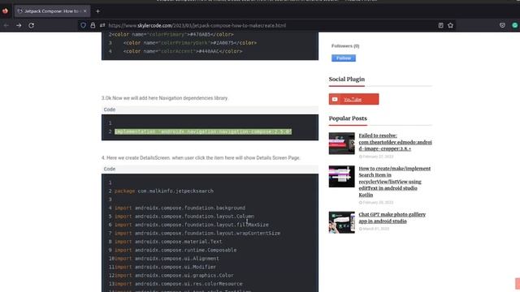
Task: Click the 'Code' label above implementation snippet
Action: click(110, 109)
